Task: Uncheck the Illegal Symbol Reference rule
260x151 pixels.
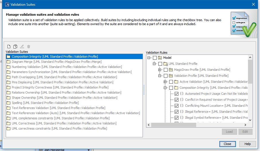Action: pos(176,118)
